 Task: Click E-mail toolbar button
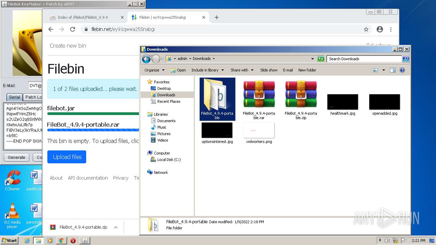288,70
